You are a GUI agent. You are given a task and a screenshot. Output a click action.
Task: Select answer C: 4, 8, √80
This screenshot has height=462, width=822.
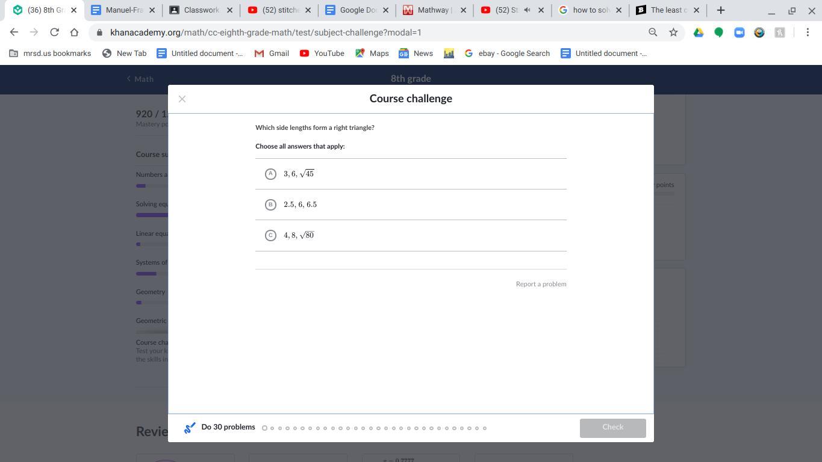coord(411,235)
